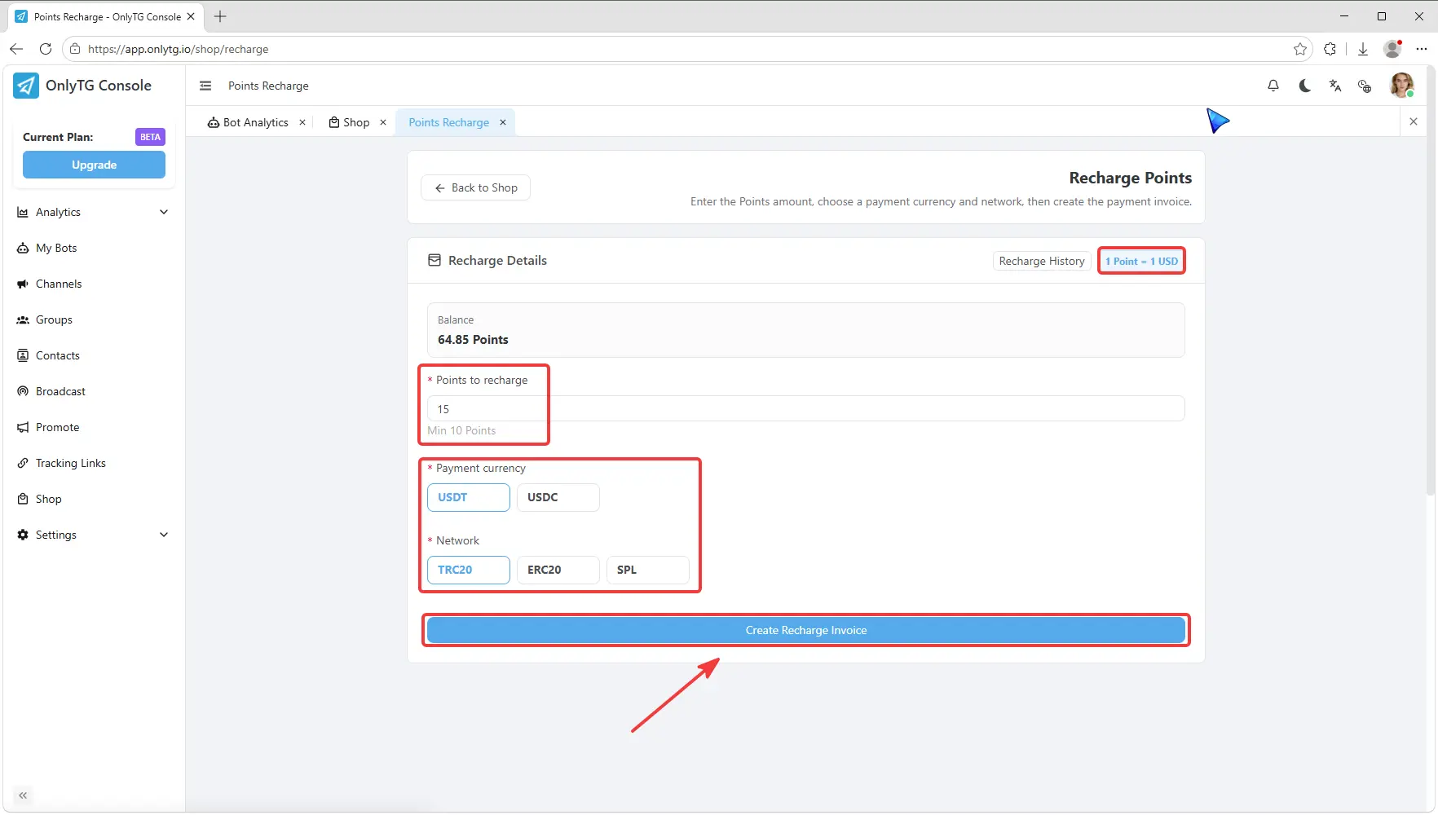Screen dimensions: 1438x815
Task: Click the Min 10 Points hint text
Action: [461, 430]
